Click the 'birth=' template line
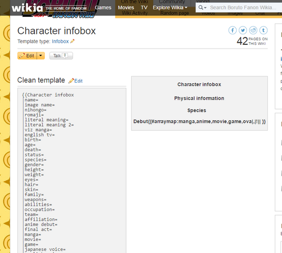 pyautogui.click(x=33, y=140)
